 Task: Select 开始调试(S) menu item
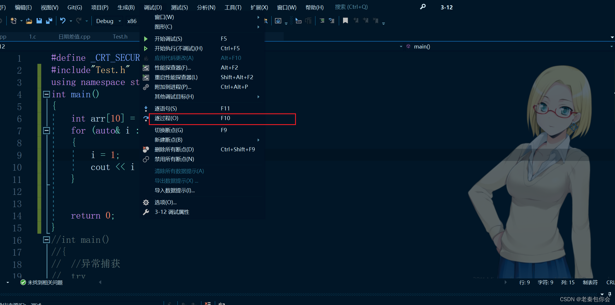[x=203, y=39]
